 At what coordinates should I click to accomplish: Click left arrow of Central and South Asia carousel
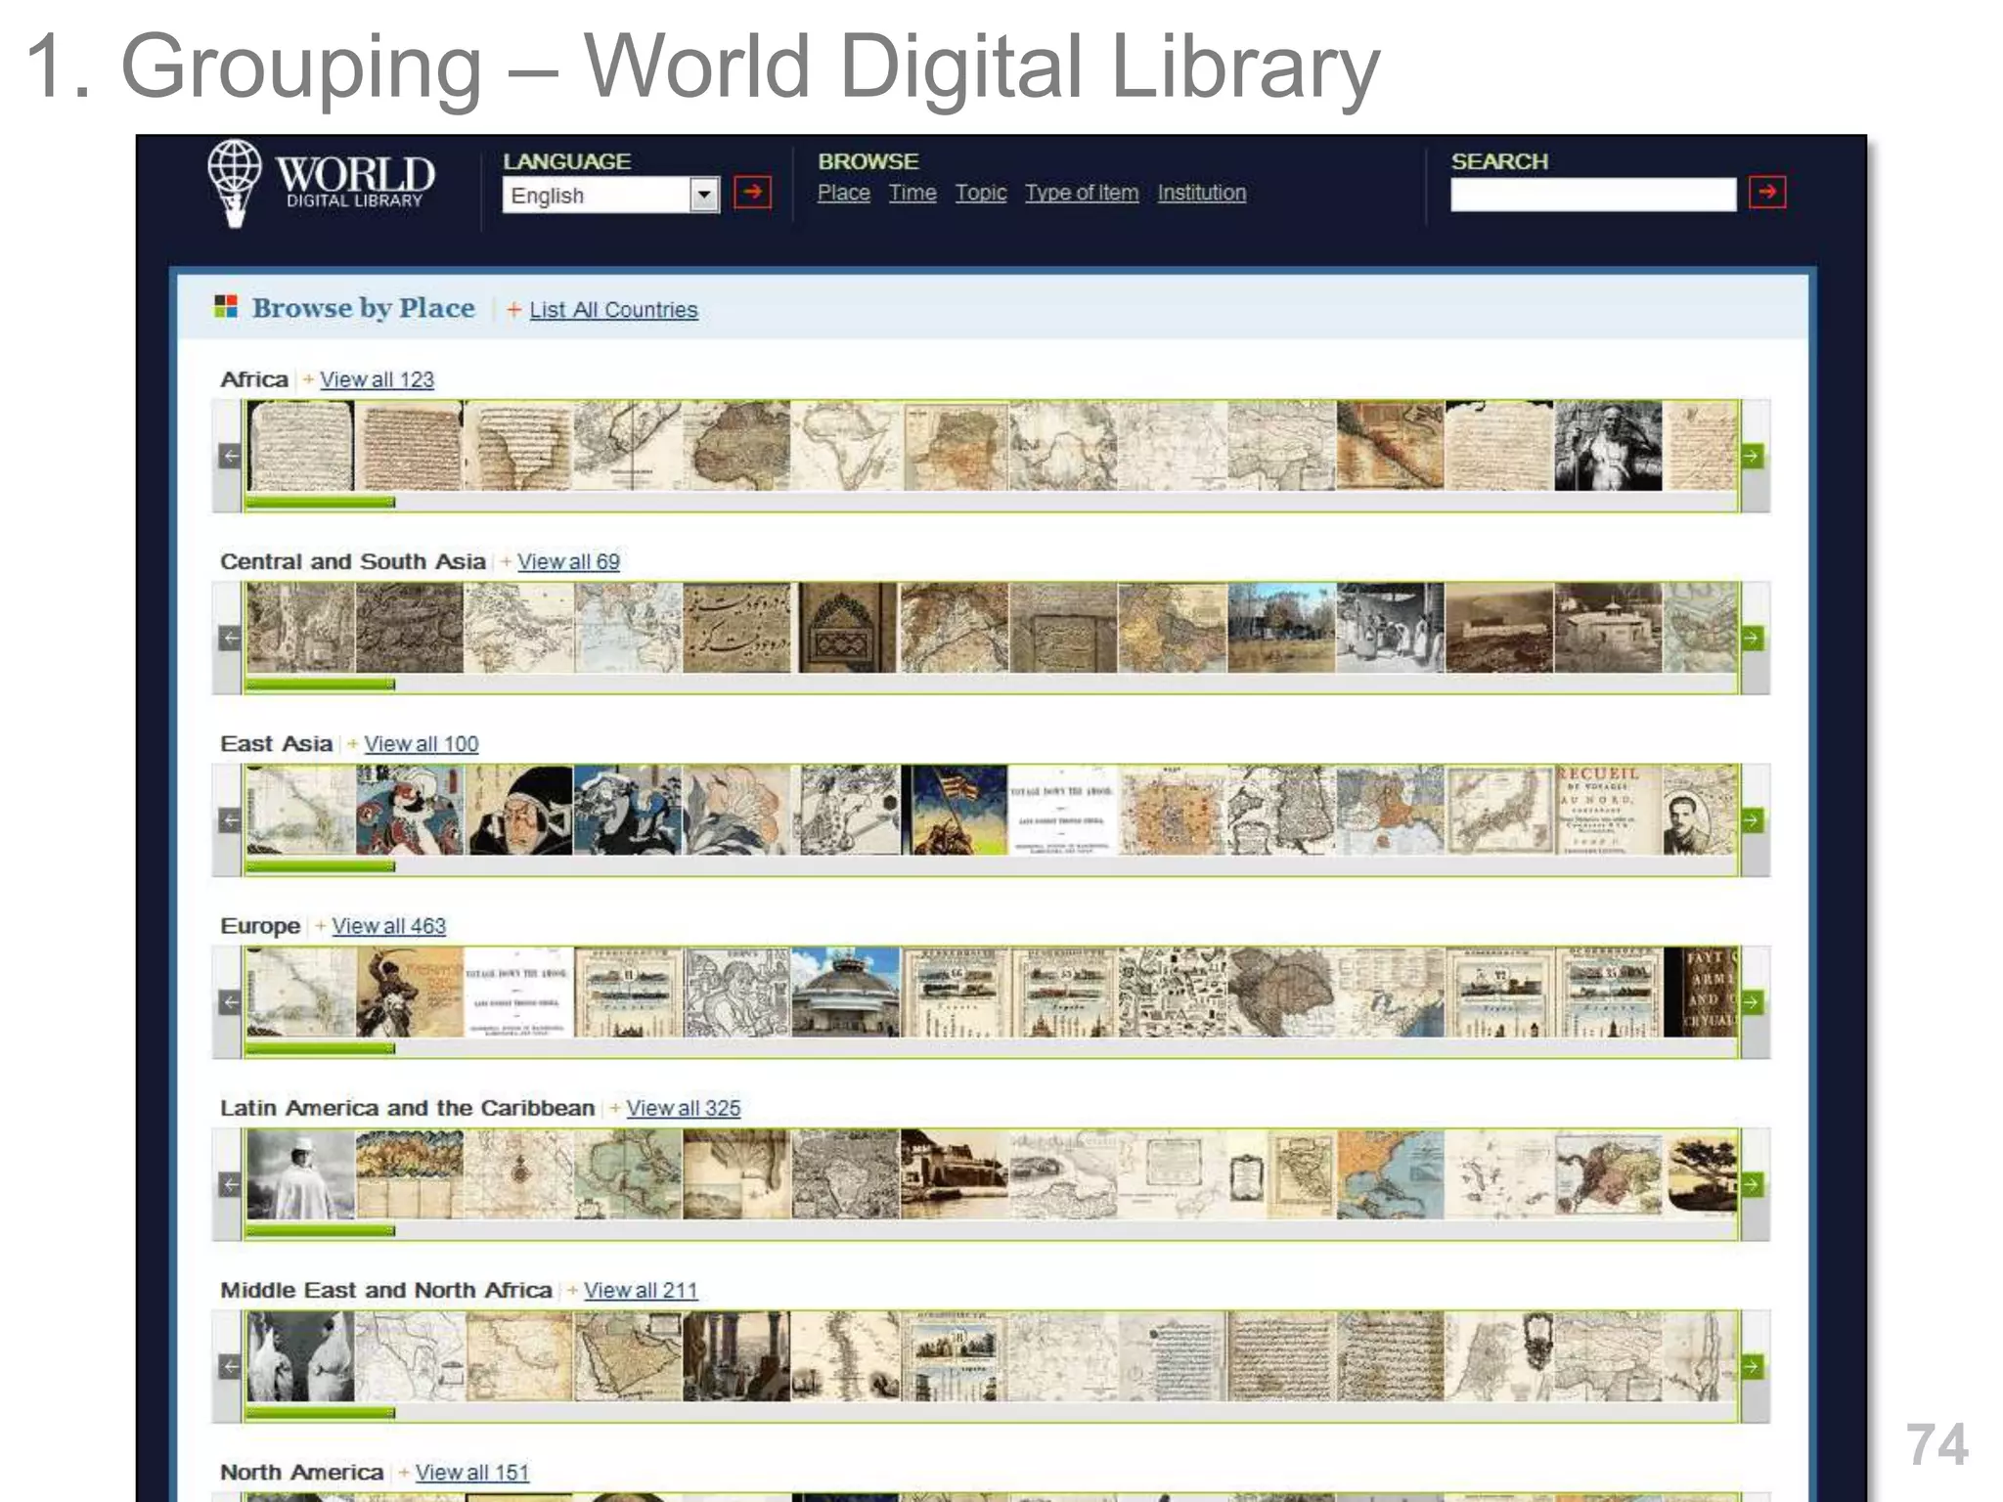click(230, 639)
